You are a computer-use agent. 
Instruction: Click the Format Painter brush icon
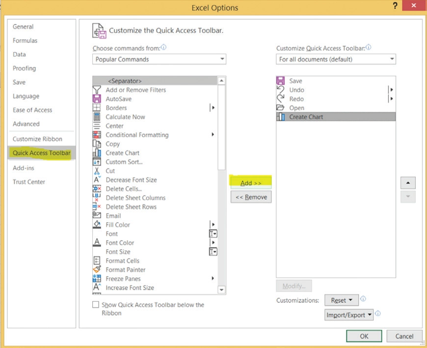coord(97,269)
